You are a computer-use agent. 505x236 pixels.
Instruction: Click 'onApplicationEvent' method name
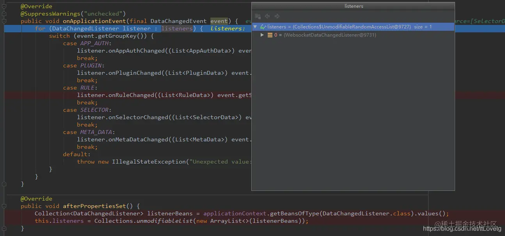94,21
